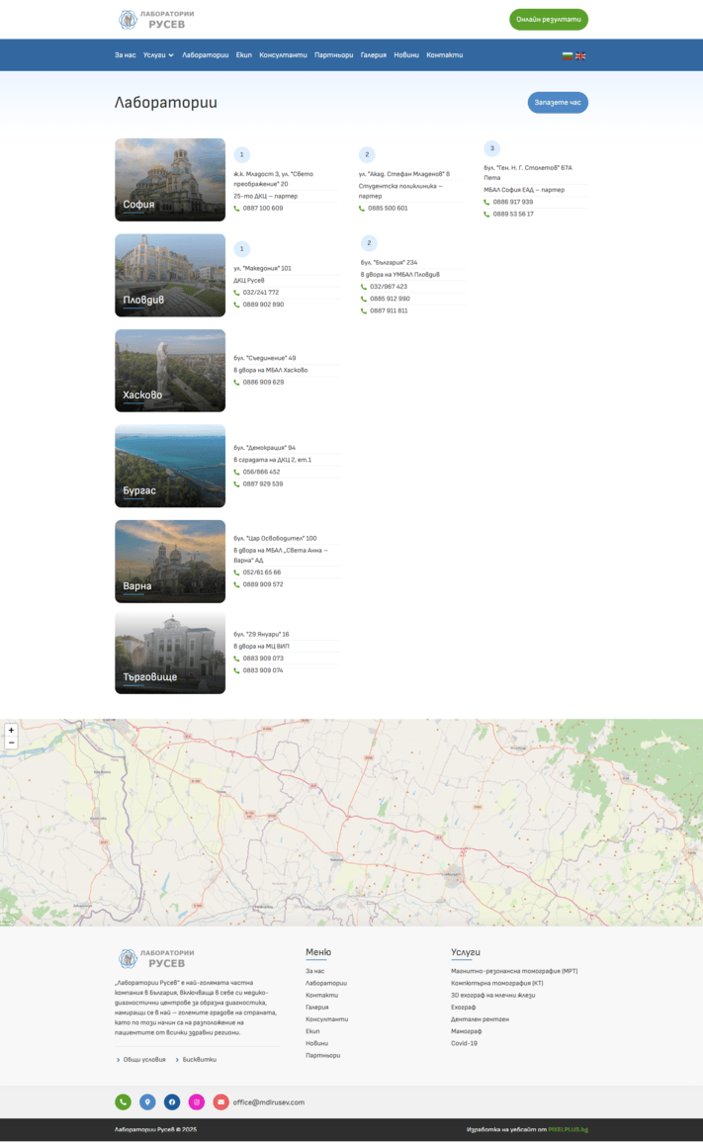This screenshot has width=703, height=1143.
Task: Open footer link Компютърна томография (КТ)
Action: pyautogui.click(x=496, y=984)
